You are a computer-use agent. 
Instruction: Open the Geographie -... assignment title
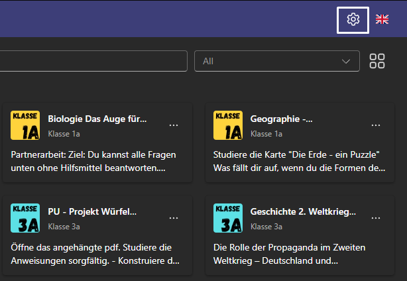pos(281,119)
